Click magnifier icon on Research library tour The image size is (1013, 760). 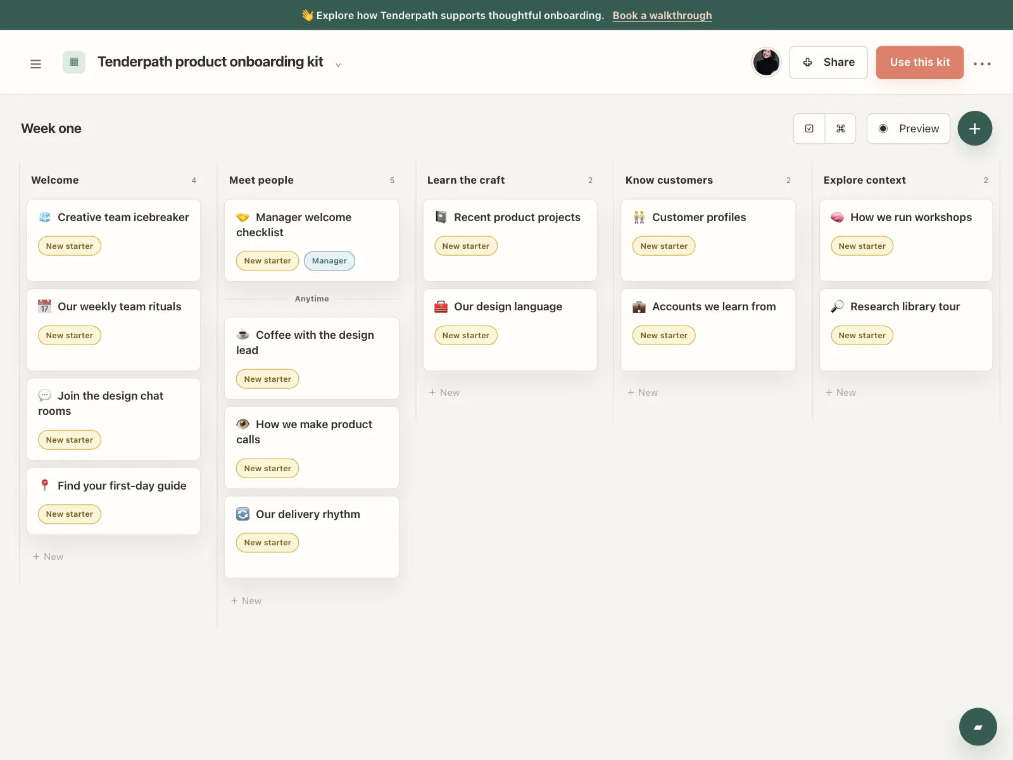(837, 307)
